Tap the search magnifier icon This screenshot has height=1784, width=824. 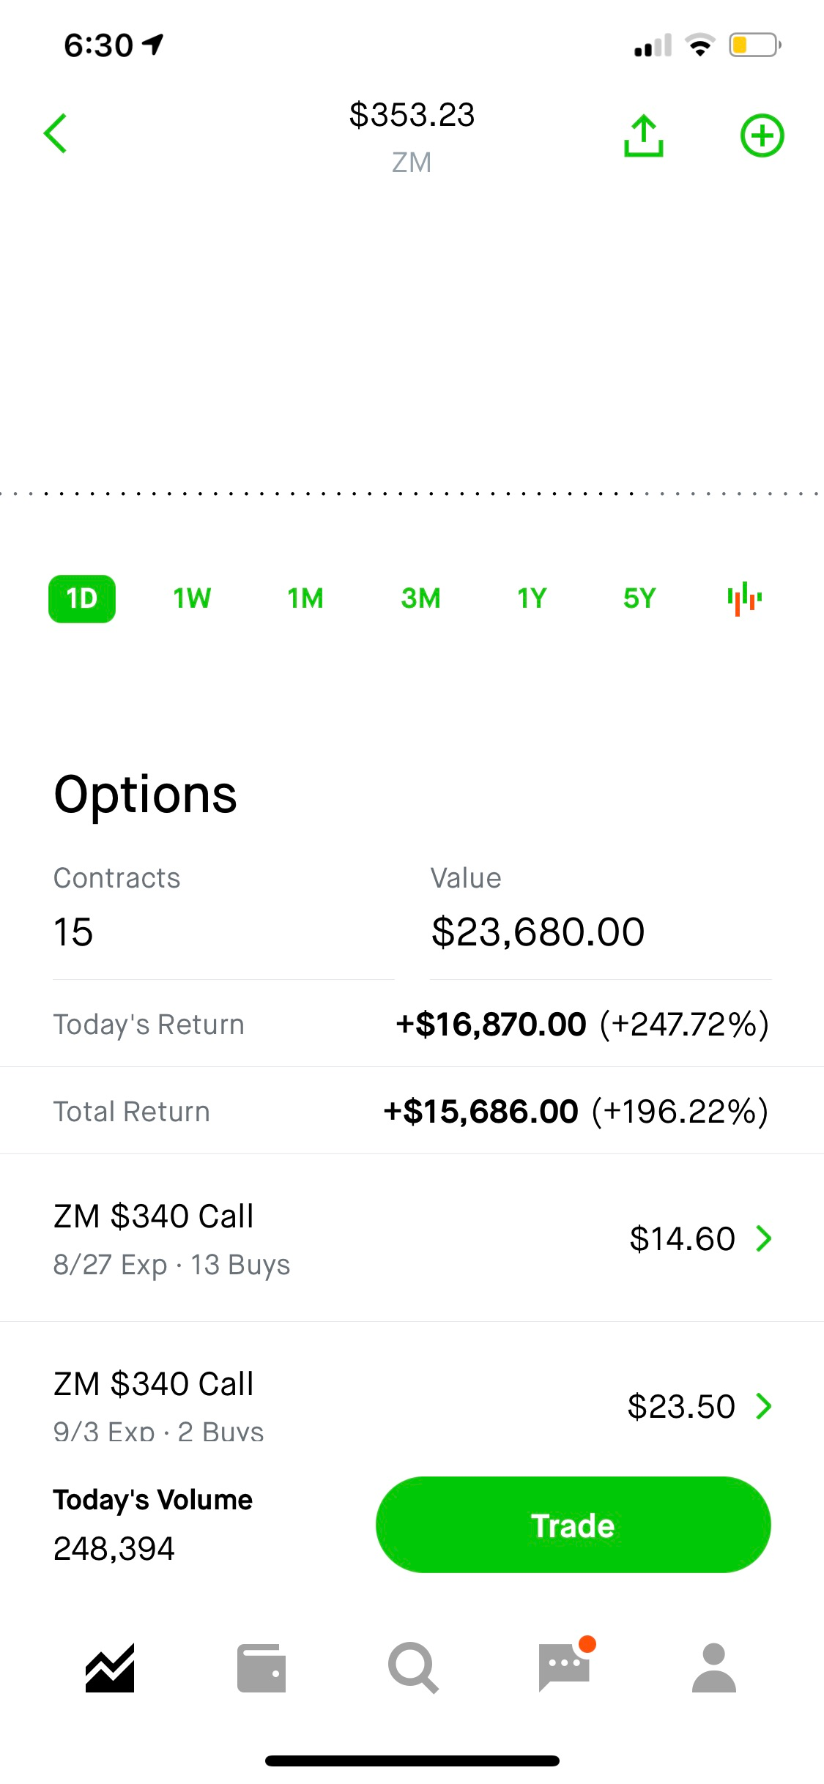(x=413, y=1668)
